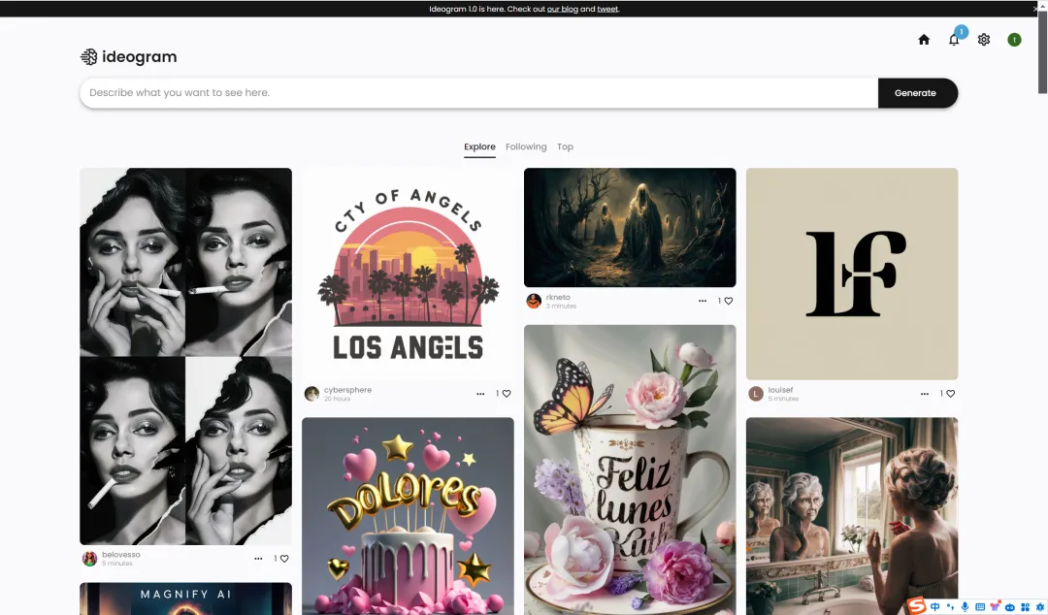1048x615 pixels.
Task: Open more options for belovesso's post
Action: [x=258, y=559]
